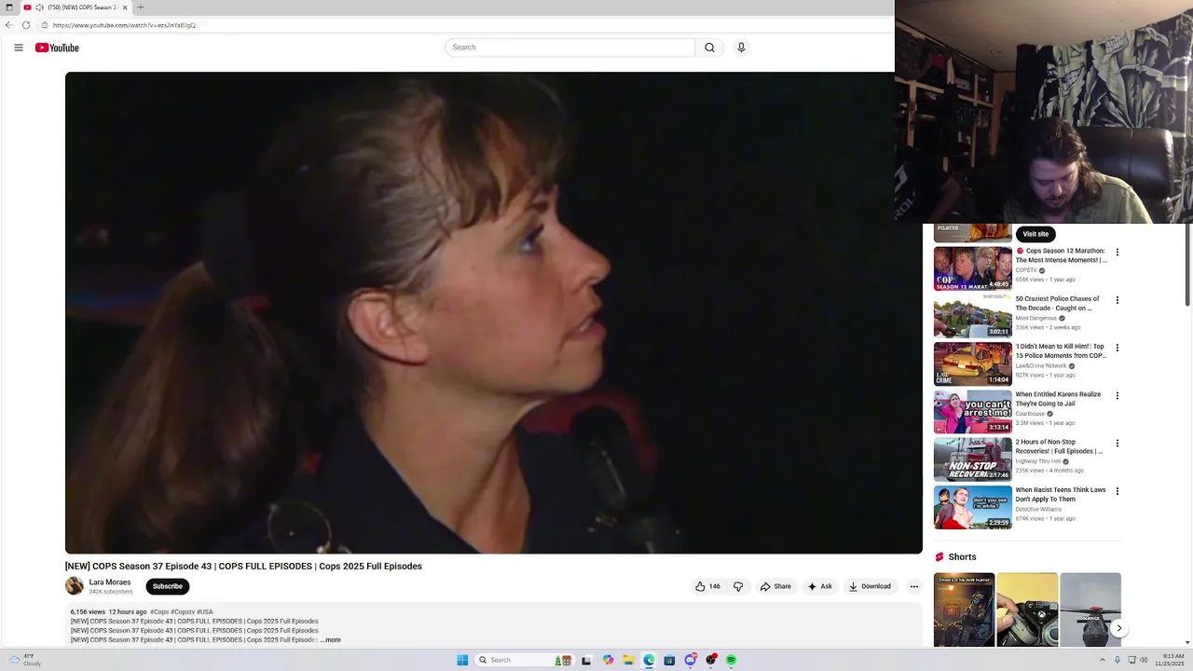
Task: Open more actions menu beside Download
Action: 914,586
